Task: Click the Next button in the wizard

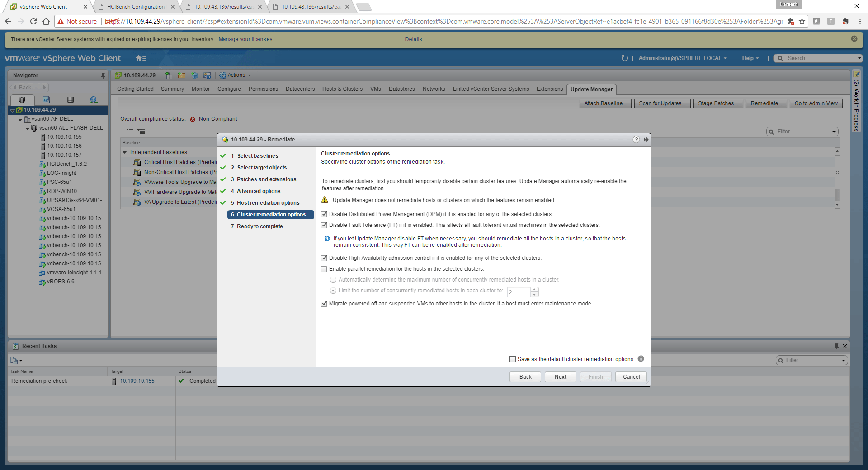Action: [x=560, y=377]
